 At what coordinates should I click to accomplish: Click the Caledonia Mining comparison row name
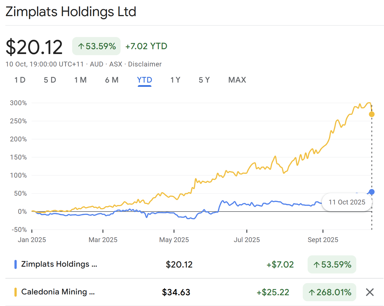coord(58,292)
